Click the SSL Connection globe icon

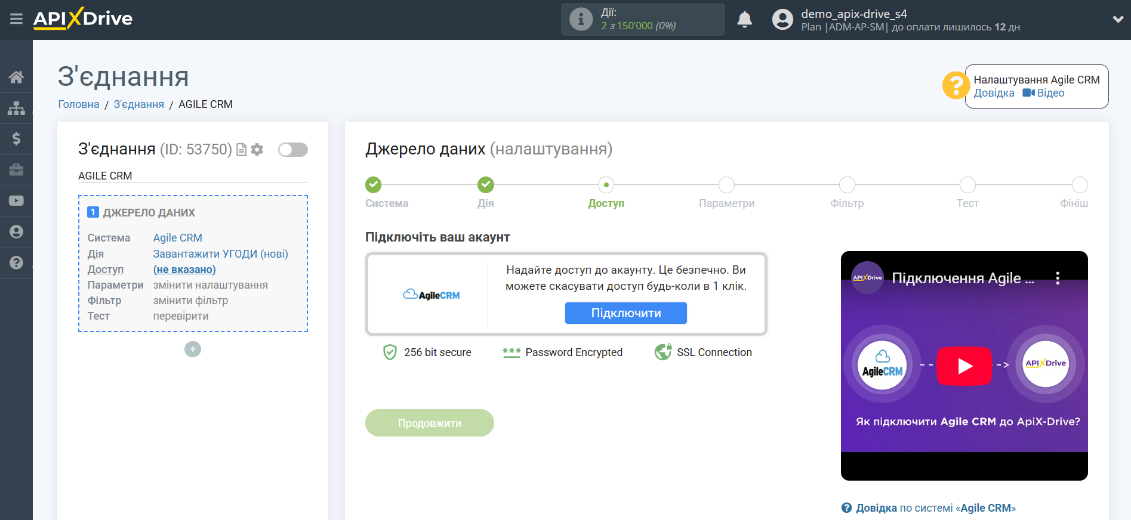pos(663,352)
